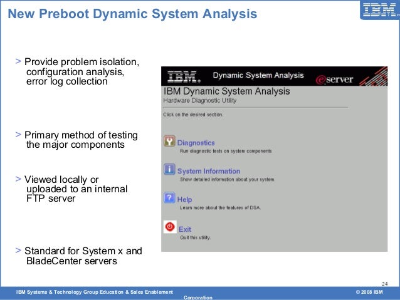Click 'Learn more about the features of DSA' text
This screenshot has width=400, height=300.
point(221,208)
